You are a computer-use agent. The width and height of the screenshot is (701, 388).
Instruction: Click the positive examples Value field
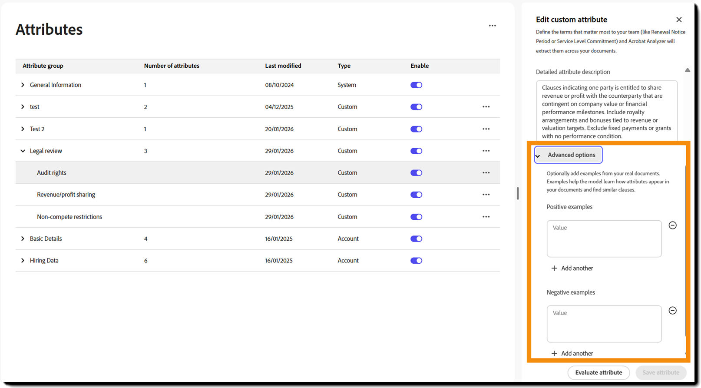click(604, 239)
